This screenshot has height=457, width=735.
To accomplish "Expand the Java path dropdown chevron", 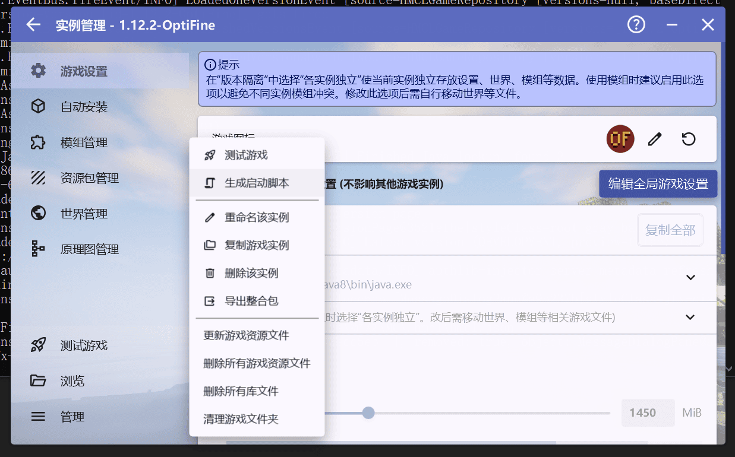I will [x=690, y=277].
